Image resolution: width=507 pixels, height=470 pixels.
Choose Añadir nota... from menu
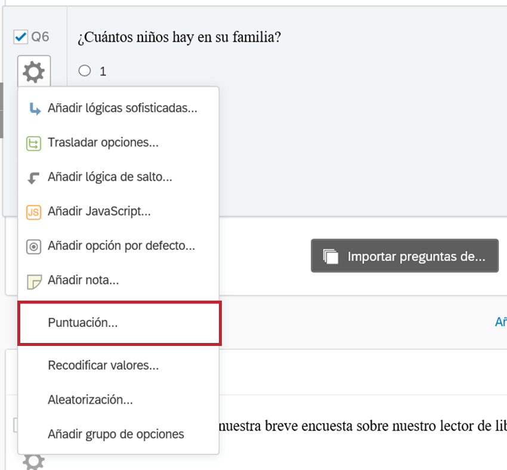pyautogui.click(x=118, y=280)
